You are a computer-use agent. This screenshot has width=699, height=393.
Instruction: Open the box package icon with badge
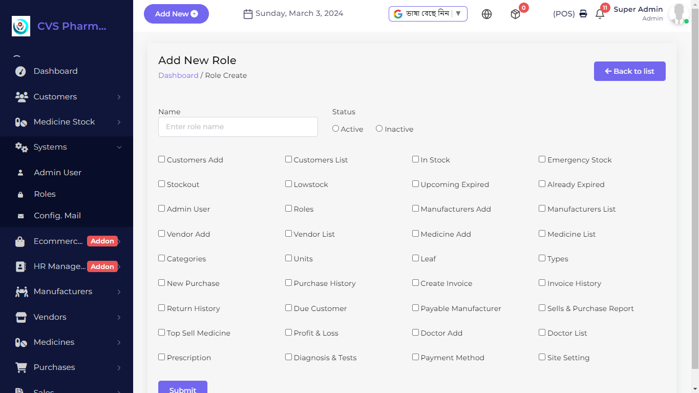[x=515, y=14]
